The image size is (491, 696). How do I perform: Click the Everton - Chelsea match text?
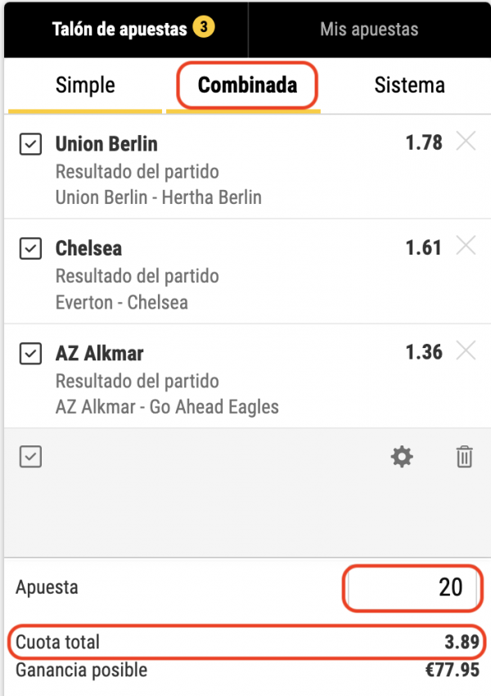click(122, 302)
